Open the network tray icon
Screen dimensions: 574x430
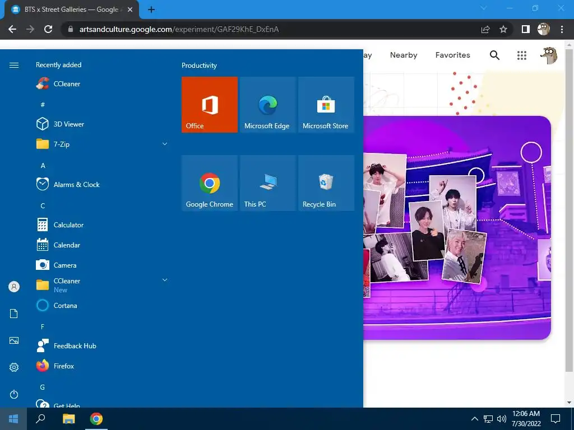click(x=488, y=419)
